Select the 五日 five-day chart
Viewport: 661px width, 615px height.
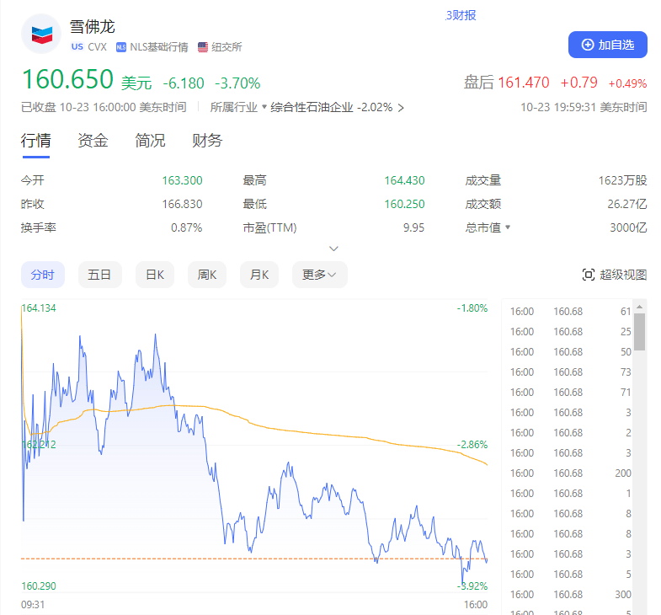pyautogui.click(x=100, y=275)
